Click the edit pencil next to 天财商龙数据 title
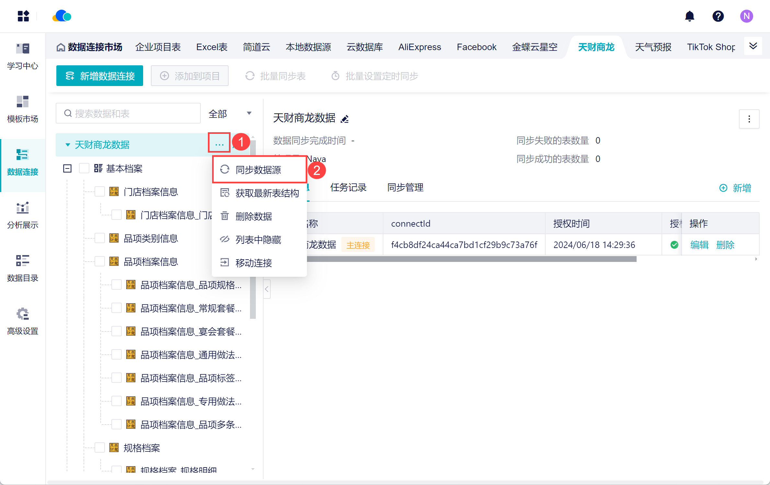The image size is (770, 485). click(x=345, y=119)
